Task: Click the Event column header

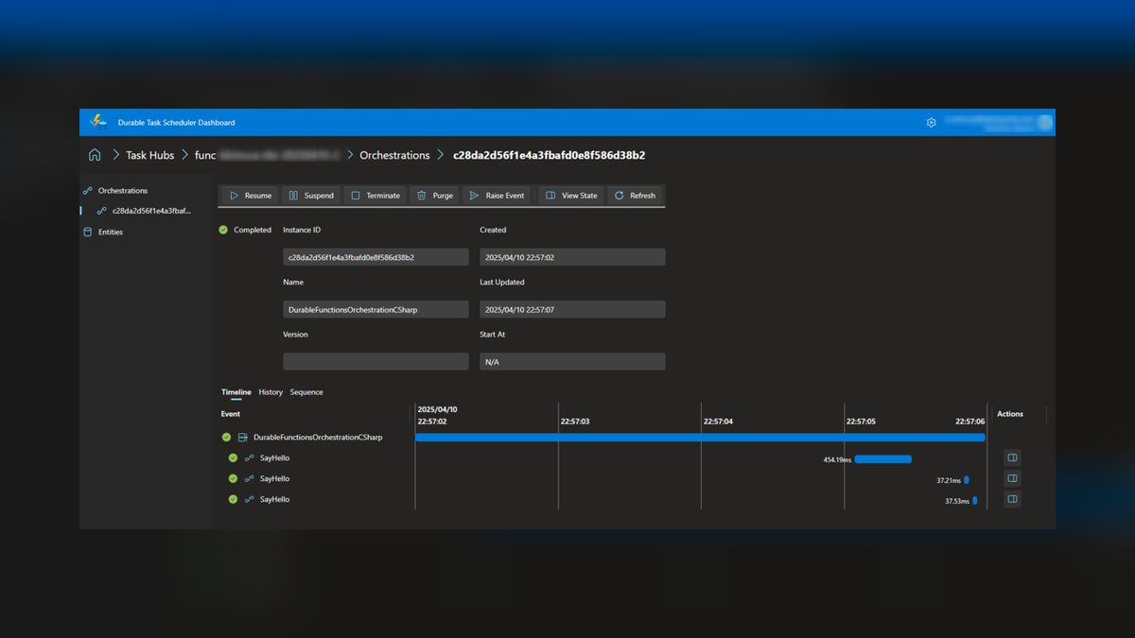Action: (x=231, y=414)
